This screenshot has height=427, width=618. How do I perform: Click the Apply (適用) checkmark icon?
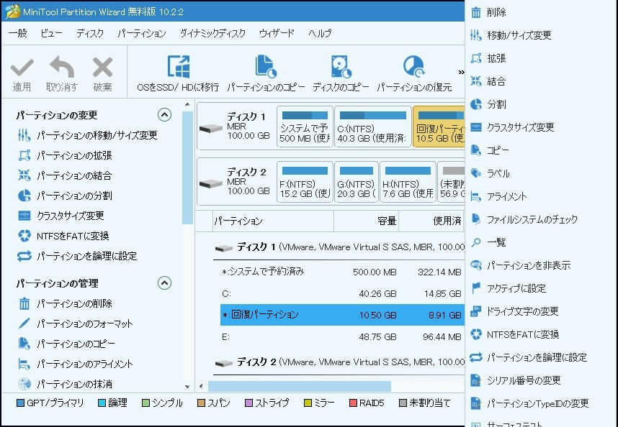click(x=22, y=68)
